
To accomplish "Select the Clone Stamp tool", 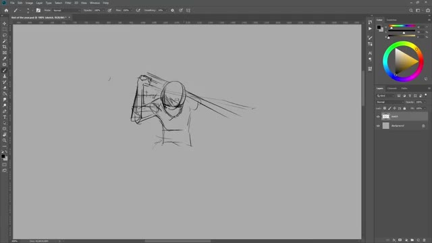I will [5, 76].
